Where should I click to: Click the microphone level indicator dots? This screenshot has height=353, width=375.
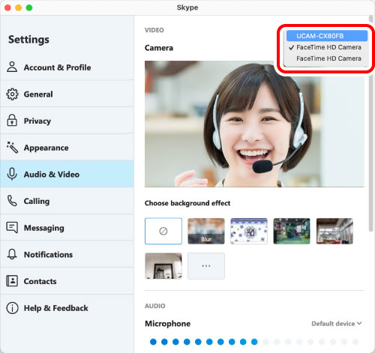click(x=254, y=342)
